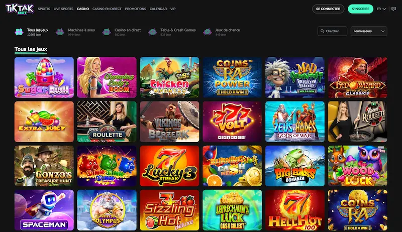Click the S'inscrire button
Image resolution: width=402 pixels, height=232 pixels.
point(360,9)
